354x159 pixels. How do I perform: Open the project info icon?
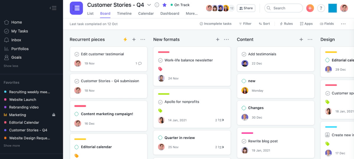coord(157,5)
